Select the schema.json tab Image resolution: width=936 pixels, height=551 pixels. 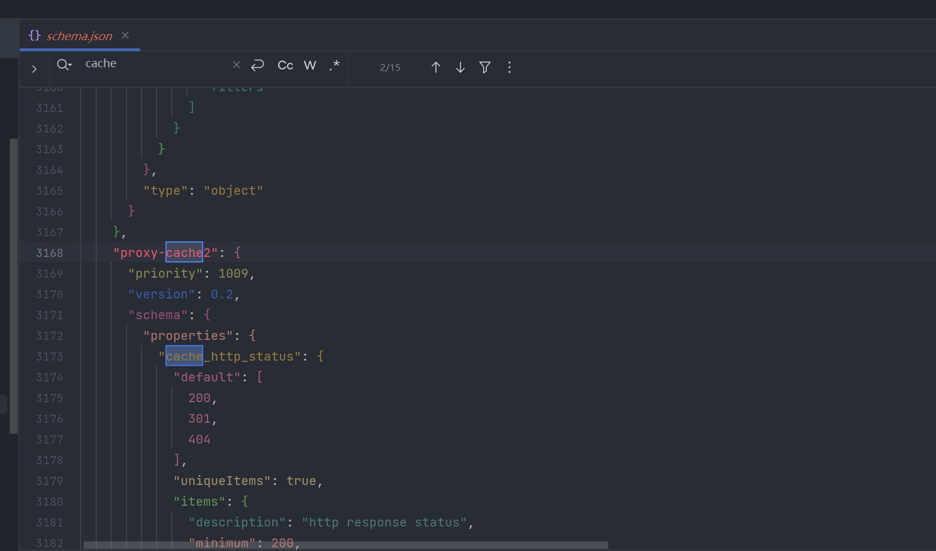point(79,36)
